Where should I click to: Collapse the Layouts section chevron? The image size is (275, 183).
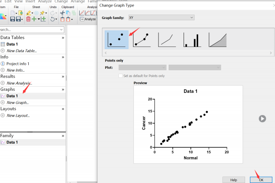tap(63, 109)
